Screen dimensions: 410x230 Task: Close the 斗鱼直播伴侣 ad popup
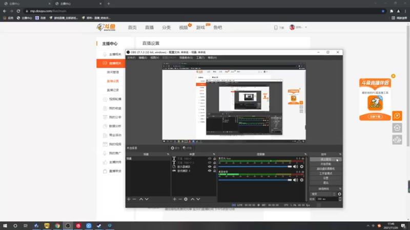point(393,76)
